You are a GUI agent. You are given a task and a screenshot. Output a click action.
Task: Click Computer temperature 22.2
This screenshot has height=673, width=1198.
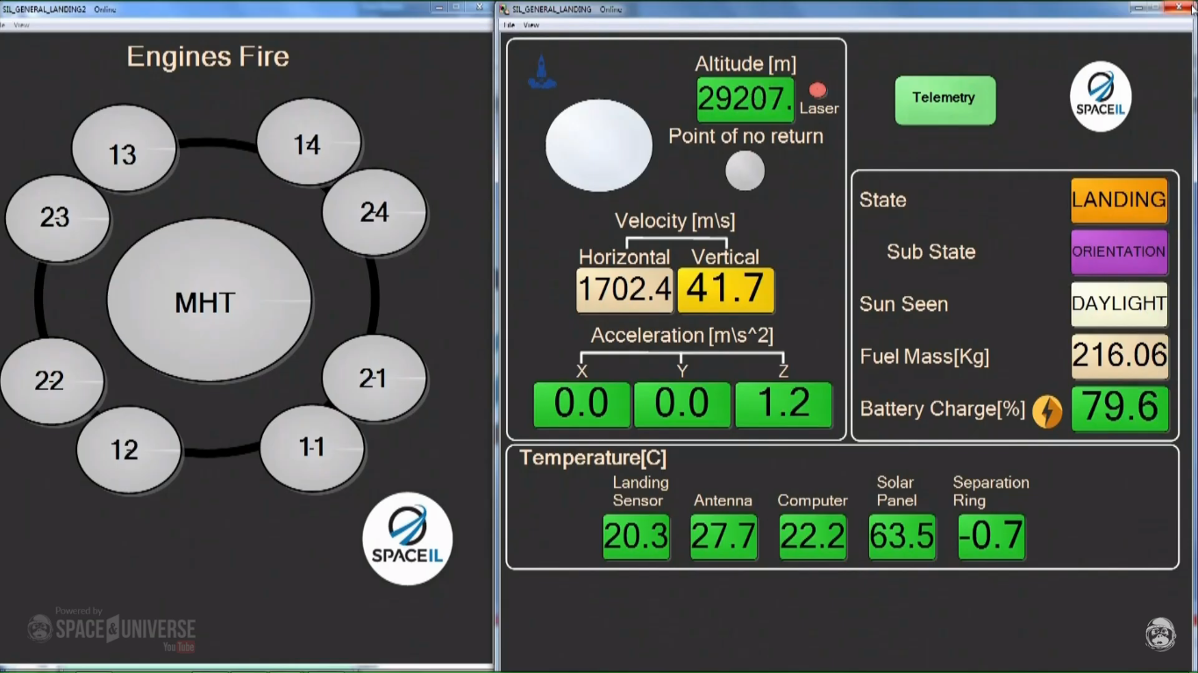(x=813, y=536)
